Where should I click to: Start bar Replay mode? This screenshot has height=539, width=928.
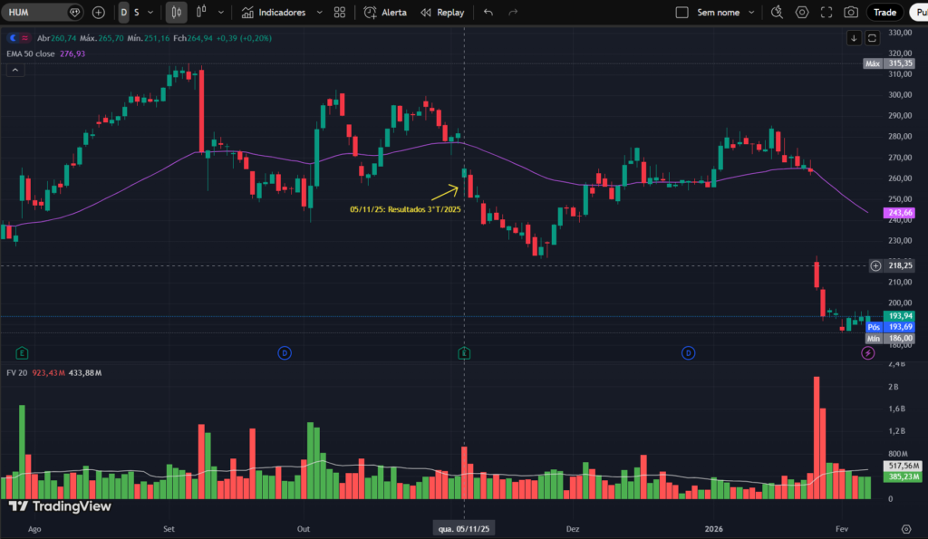(441, 12)
